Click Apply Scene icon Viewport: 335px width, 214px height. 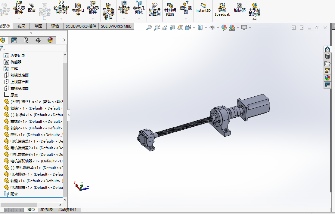click(232, 28)
